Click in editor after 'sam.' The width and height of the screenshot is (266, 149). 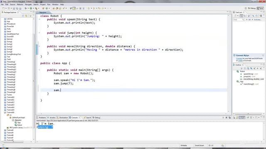[x=61, y=90]
